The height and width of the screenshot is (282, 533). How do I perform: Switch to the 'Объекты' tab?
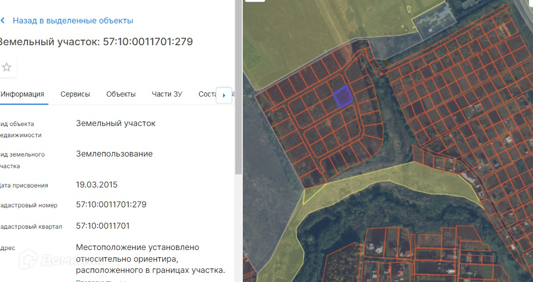point(121,94)
